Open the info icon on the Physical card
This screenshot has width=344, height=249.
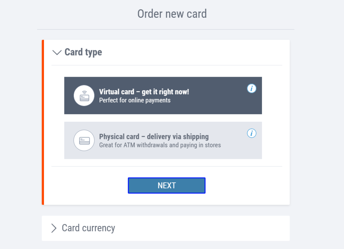[x=252, y=133]
